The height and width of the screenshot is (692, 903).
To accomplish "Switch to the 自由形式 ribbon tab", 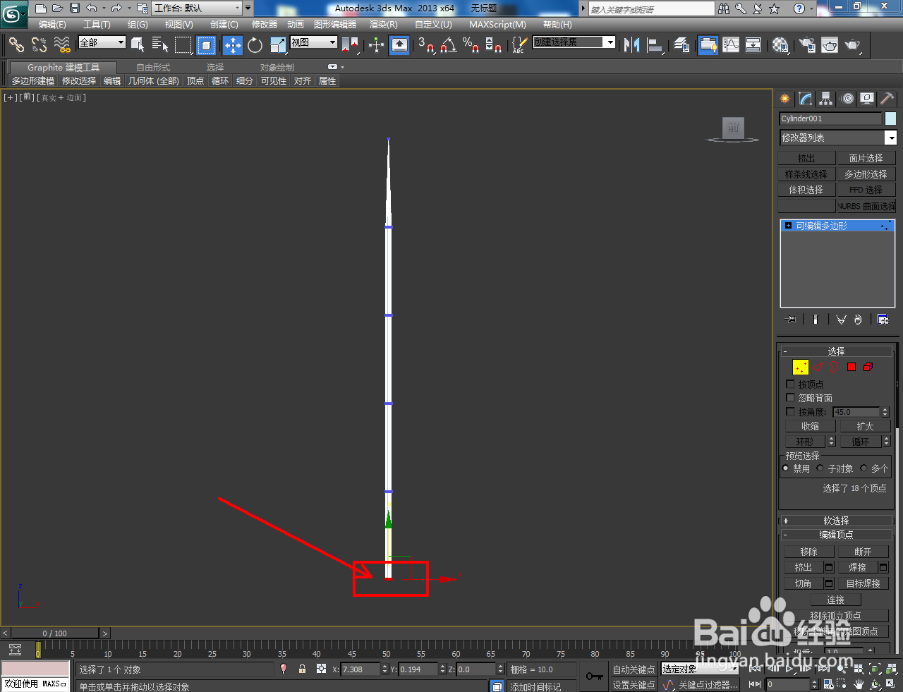I will pos(152,67).
